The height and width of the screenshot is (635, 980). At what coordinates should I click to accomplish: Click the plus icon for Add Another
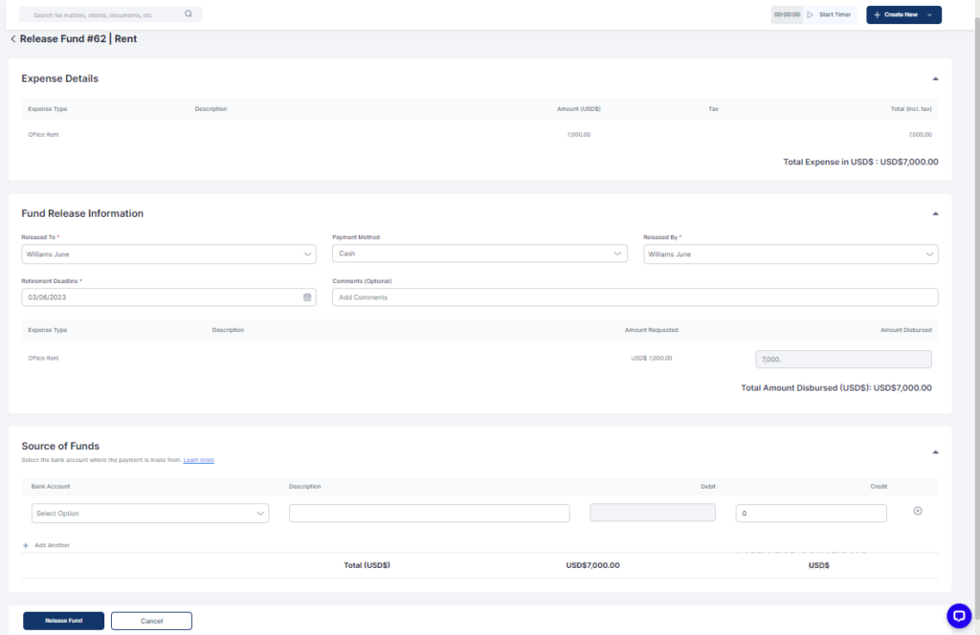tap(26, 545)
